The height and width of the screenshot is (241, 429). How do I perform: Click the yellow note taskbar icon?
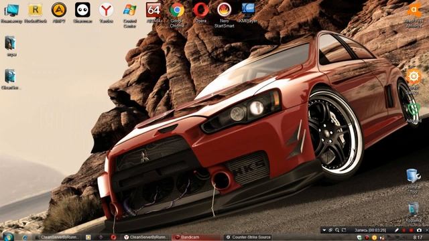click(x=88, y=237)
